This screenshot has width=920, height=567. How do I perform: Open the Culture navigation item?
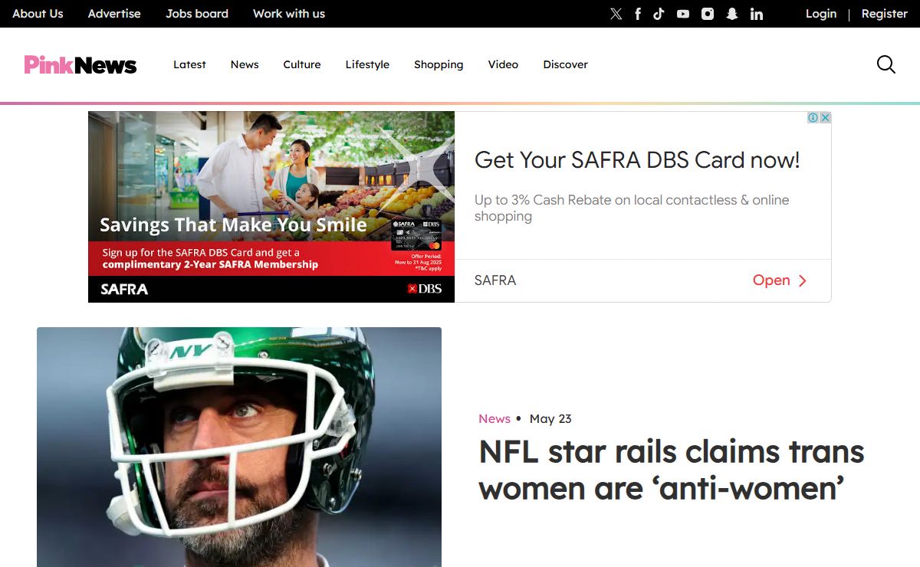click(302, 64)
